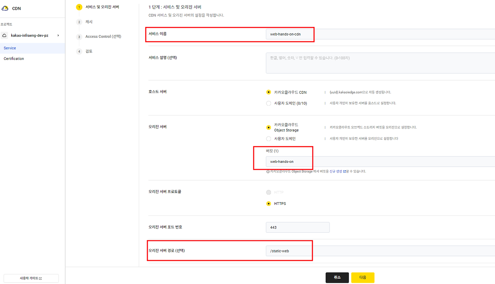Open the 버킷 web-hands-on dropdown

point(380,161)
